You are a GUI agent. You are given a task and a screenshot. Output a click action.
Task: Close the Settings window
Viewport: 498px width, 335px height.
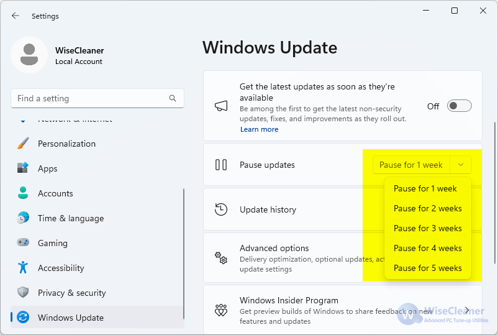tap(482, 11)
